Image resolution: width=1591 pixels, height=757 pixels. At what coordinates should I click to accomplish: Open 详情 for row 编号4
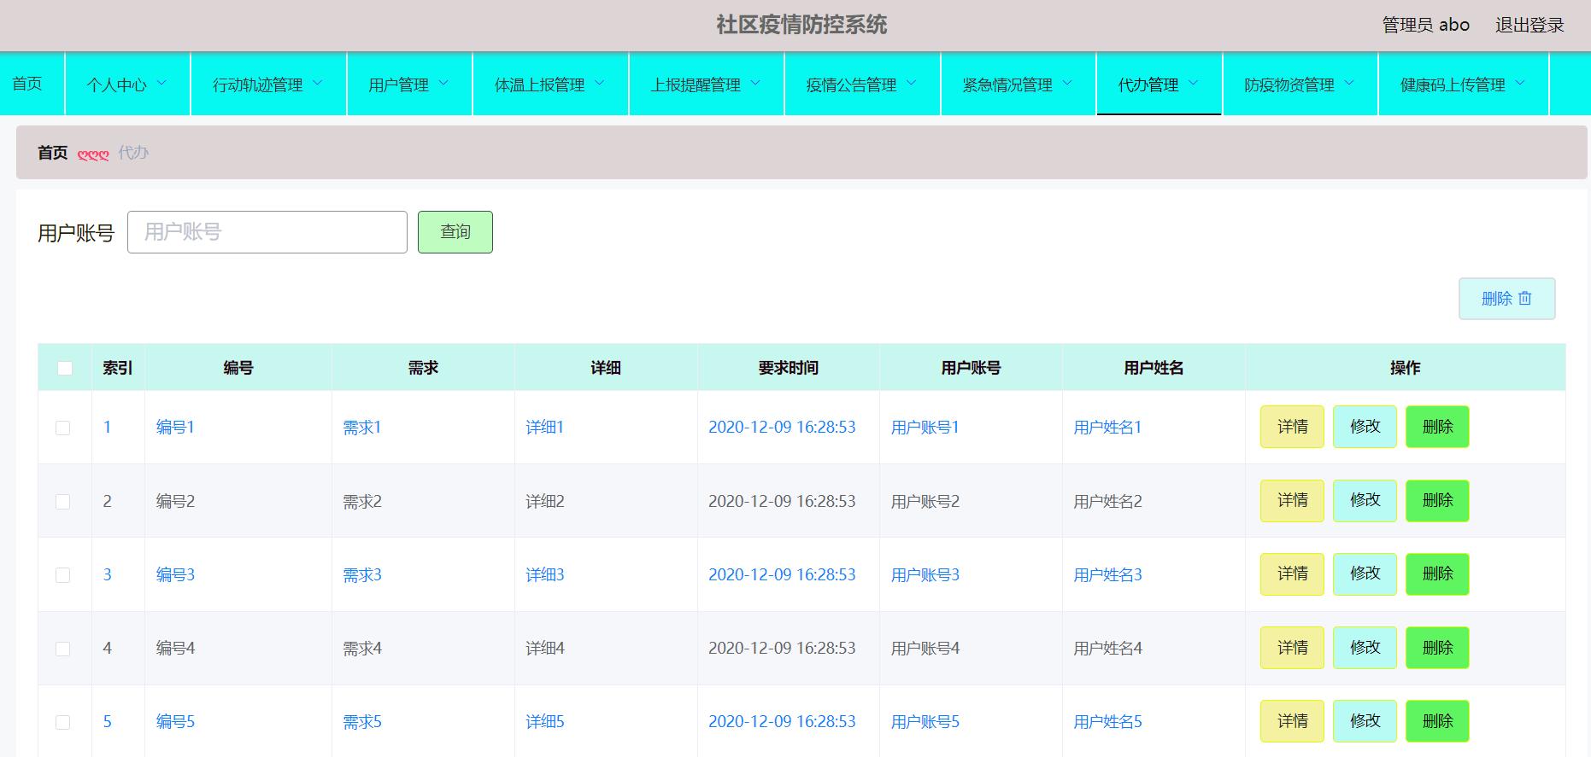(1292, 648)
